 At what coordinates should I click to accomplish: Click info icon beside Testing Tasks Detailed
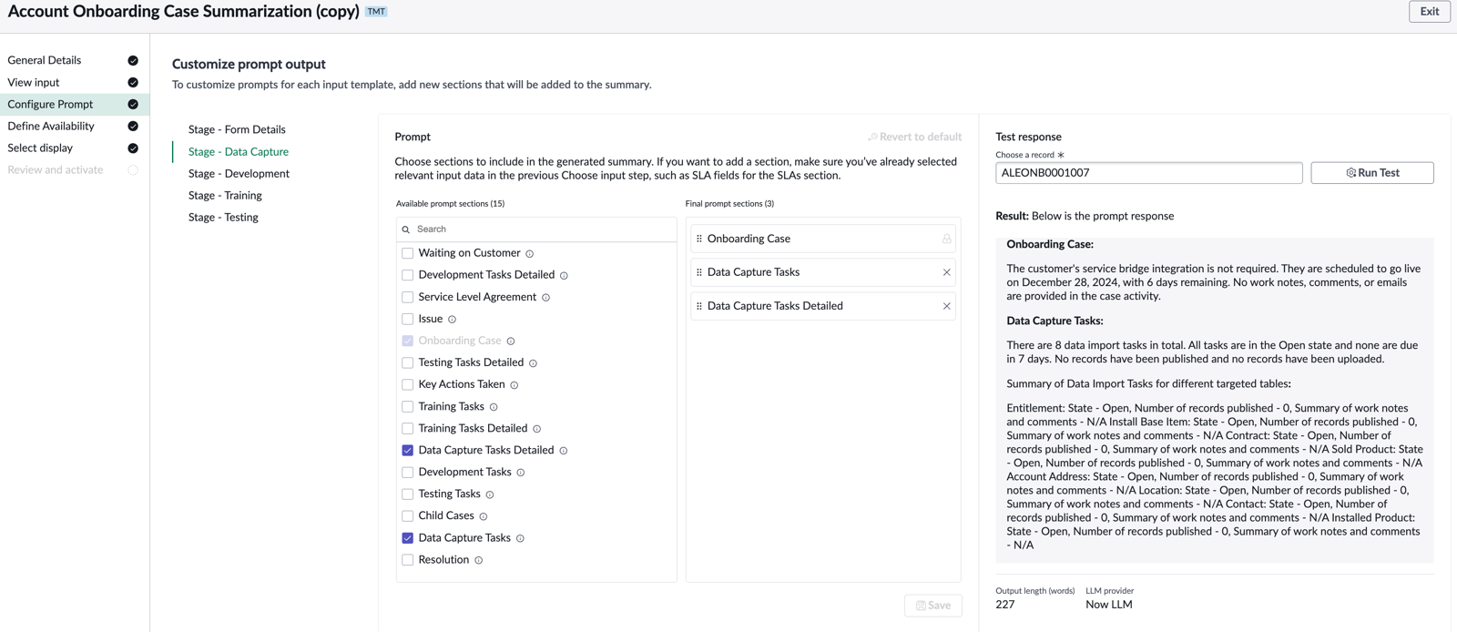coord(533,363)
